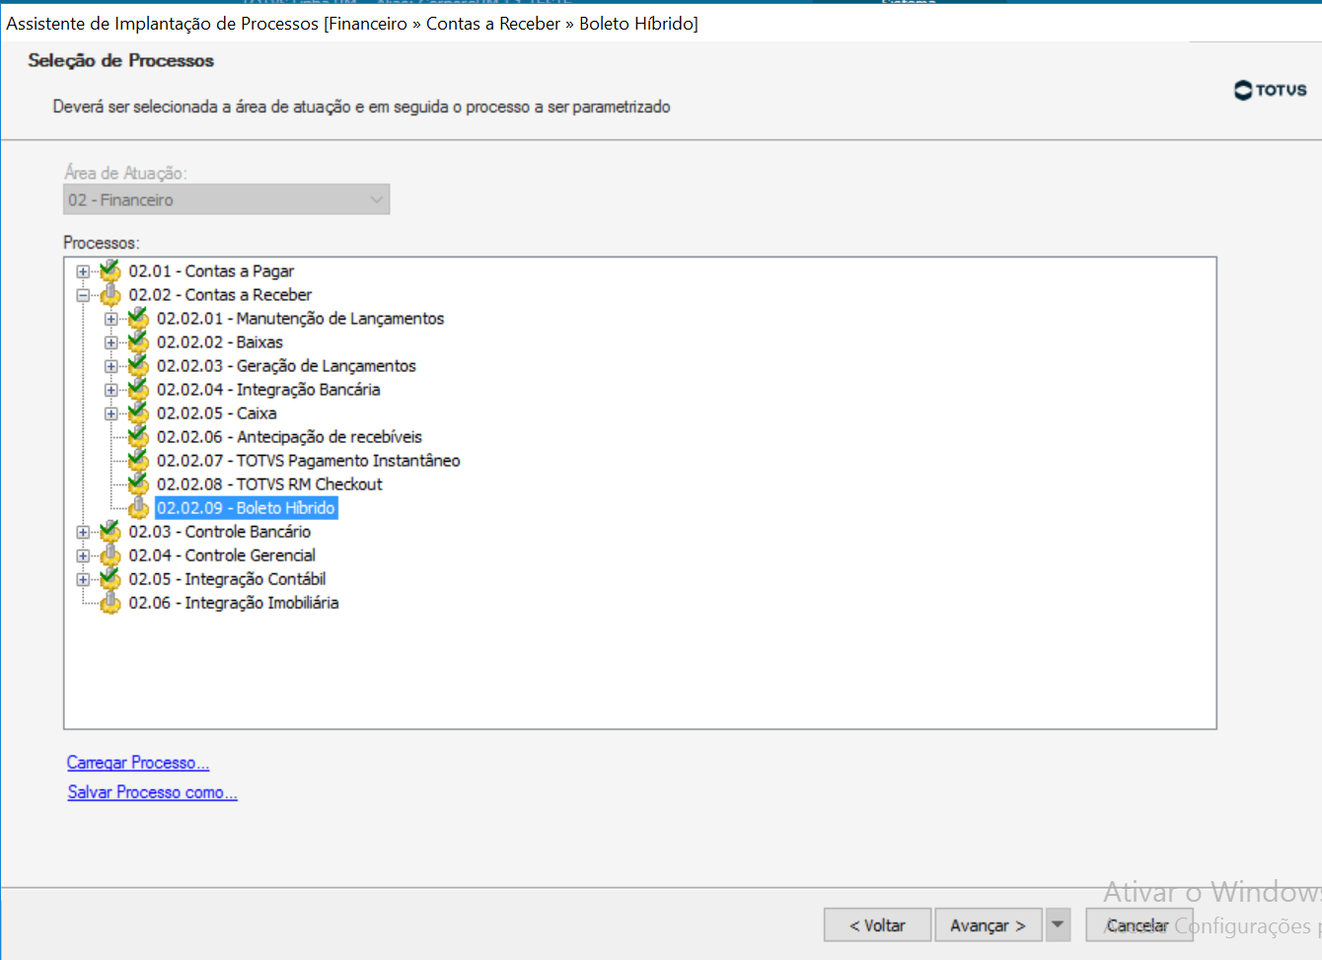Select 02.01 - Contas a Pagar
1322x960 pixels.
click(211, 270)
